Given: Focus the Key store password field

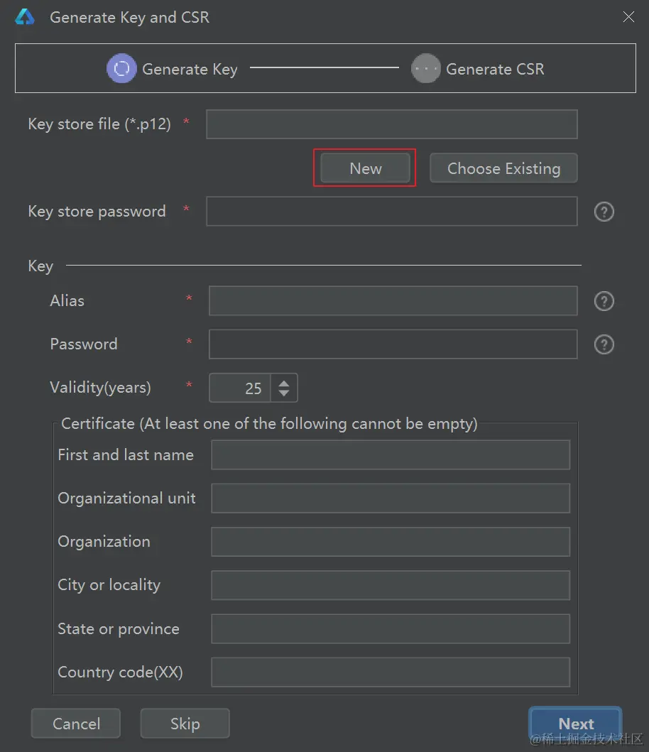Looking at the screenshot, I should [392, 211].
